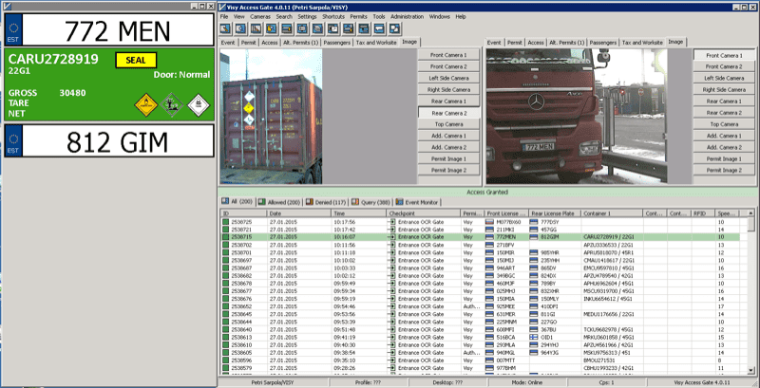Click the flag icon beside plate M077BX60
This screenshot has height=388, width=760.
(x=490, y=221)
